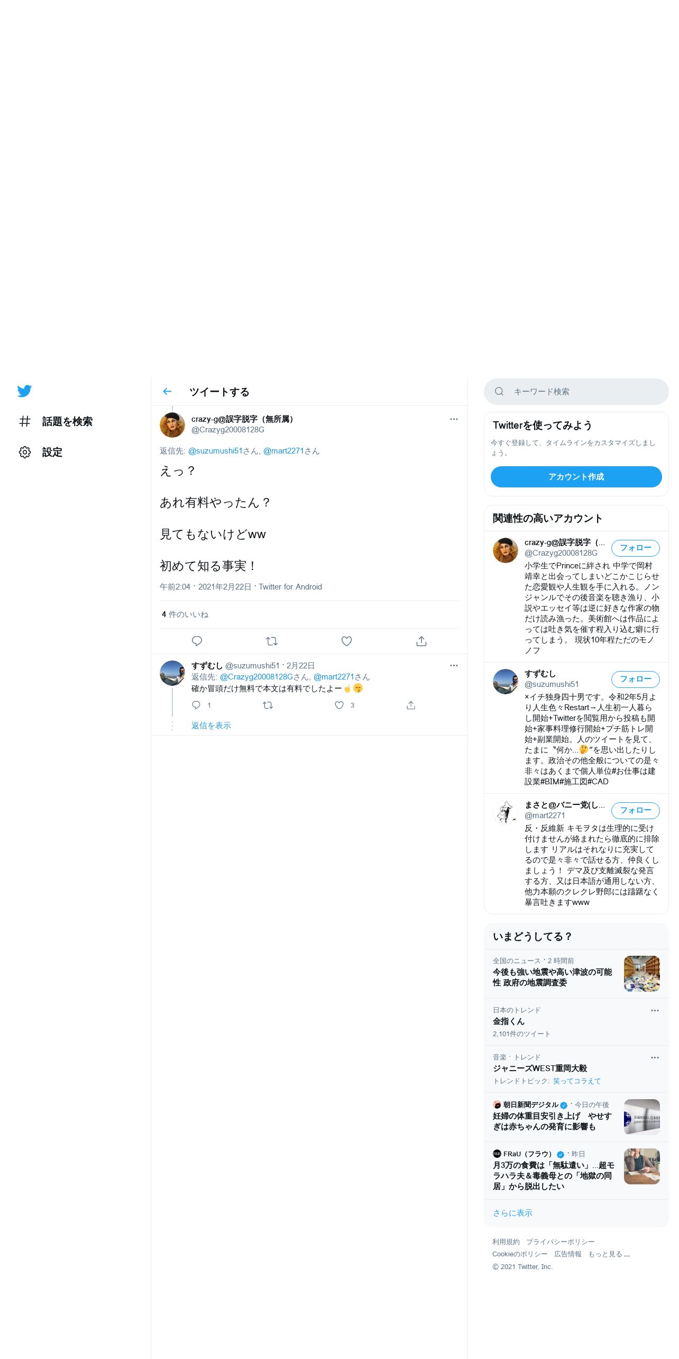Viewport: 679px width, 1359px height.
Task: Like すずむし's reply tweet
Action: (339, 705)
